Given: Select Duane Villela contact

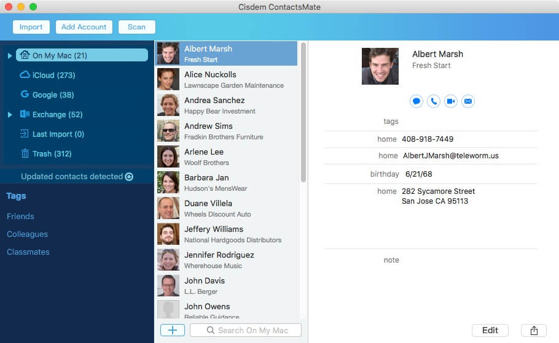Looking at the screenshot, I should [227, 208].
